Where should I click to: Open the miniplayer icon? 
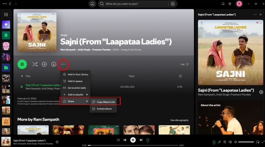[258, 142]
